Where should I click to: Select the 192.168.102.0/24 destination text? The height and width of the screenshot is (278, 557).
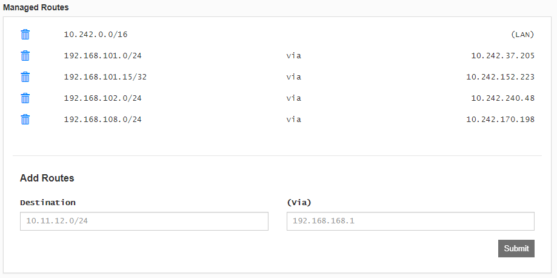tap(102, 98)
